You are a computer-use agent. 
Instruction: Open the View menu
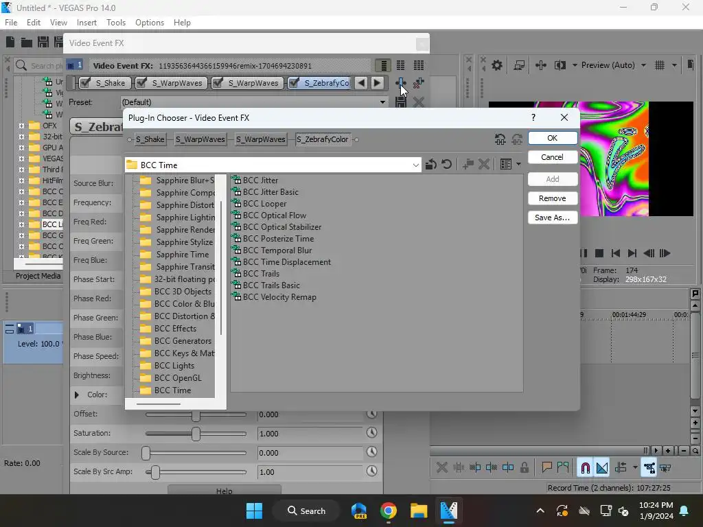(x=58, y=23)
